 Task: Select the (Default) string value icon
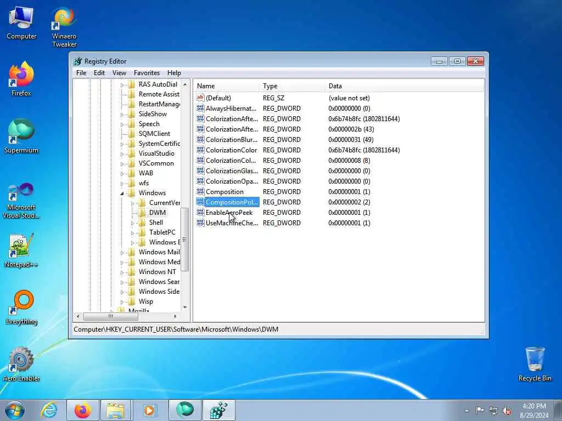click(200, 98)
